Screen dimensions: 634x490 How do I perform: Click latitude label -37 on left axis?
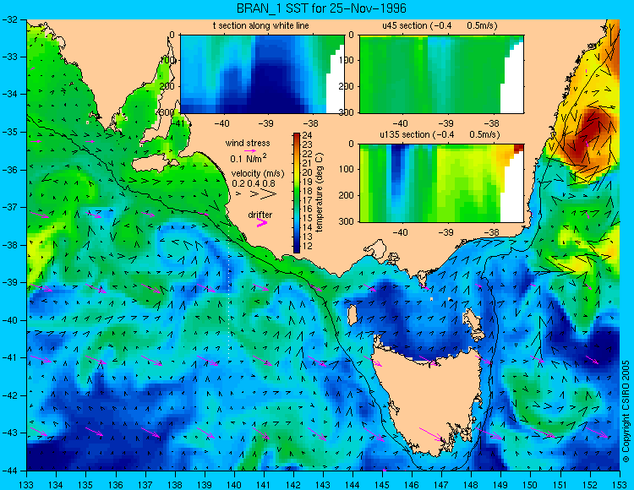click(x=10, y=207)
